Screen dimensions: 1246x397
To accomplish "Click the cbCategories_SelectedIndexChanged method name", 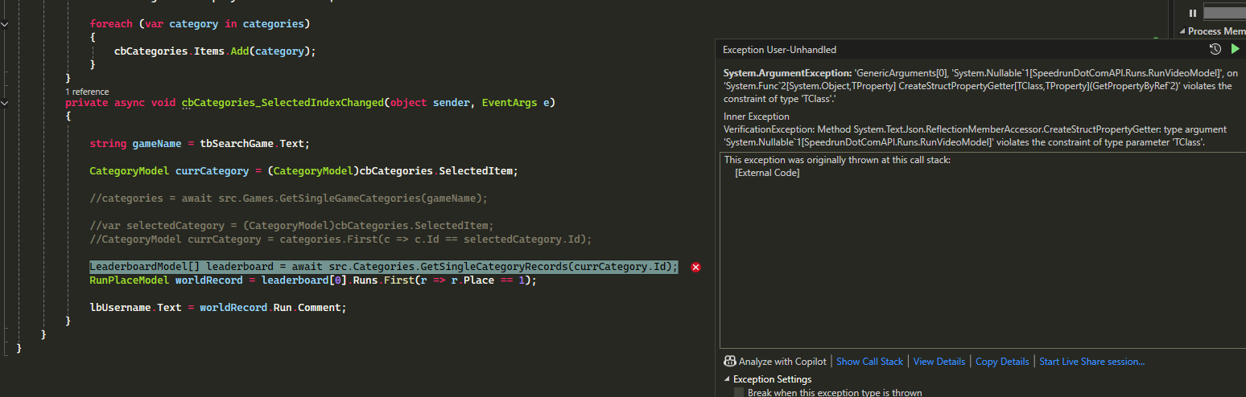I will (x=283, y=103).
